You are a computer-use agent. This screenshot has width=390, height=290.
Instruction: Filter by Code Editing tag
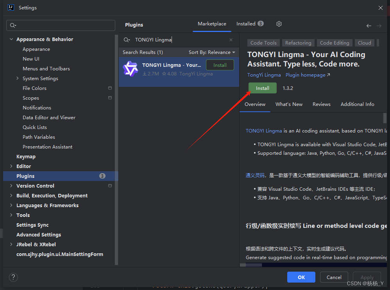(335, 43)
